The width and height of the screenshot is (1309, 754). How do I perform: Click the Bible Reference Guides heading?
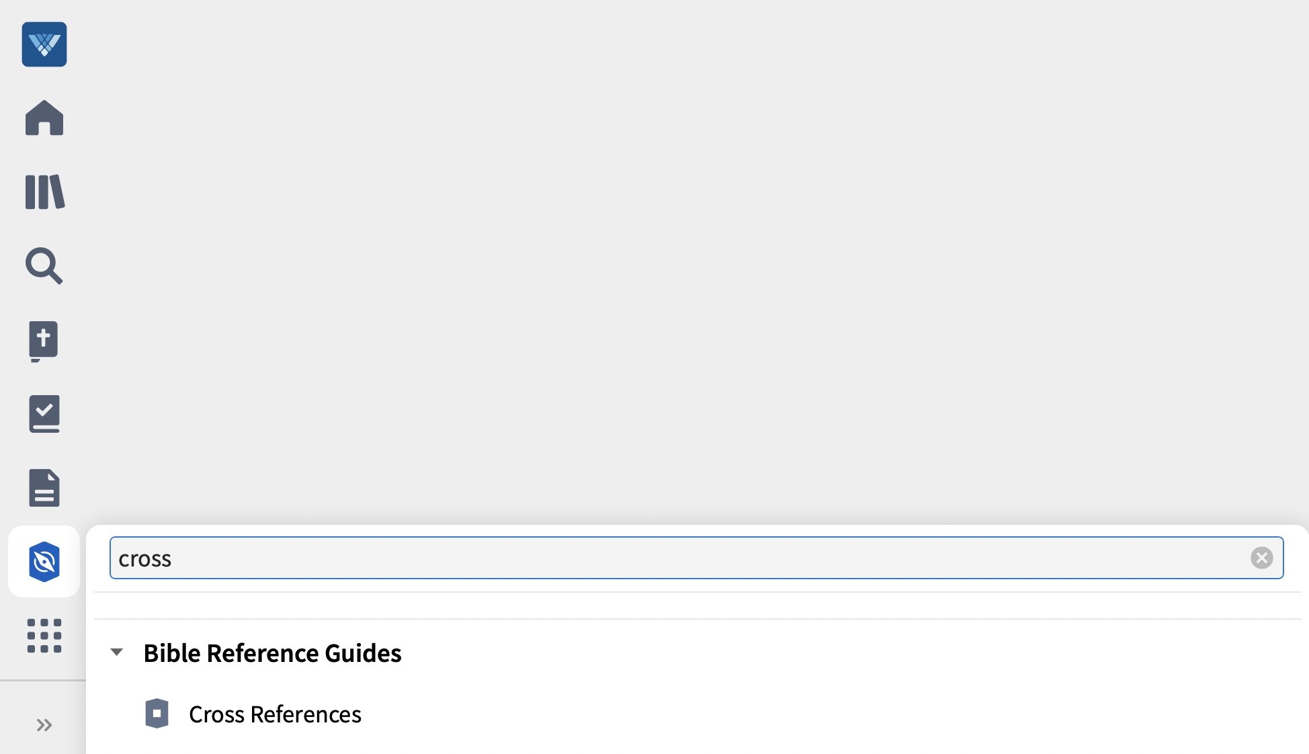272,653
